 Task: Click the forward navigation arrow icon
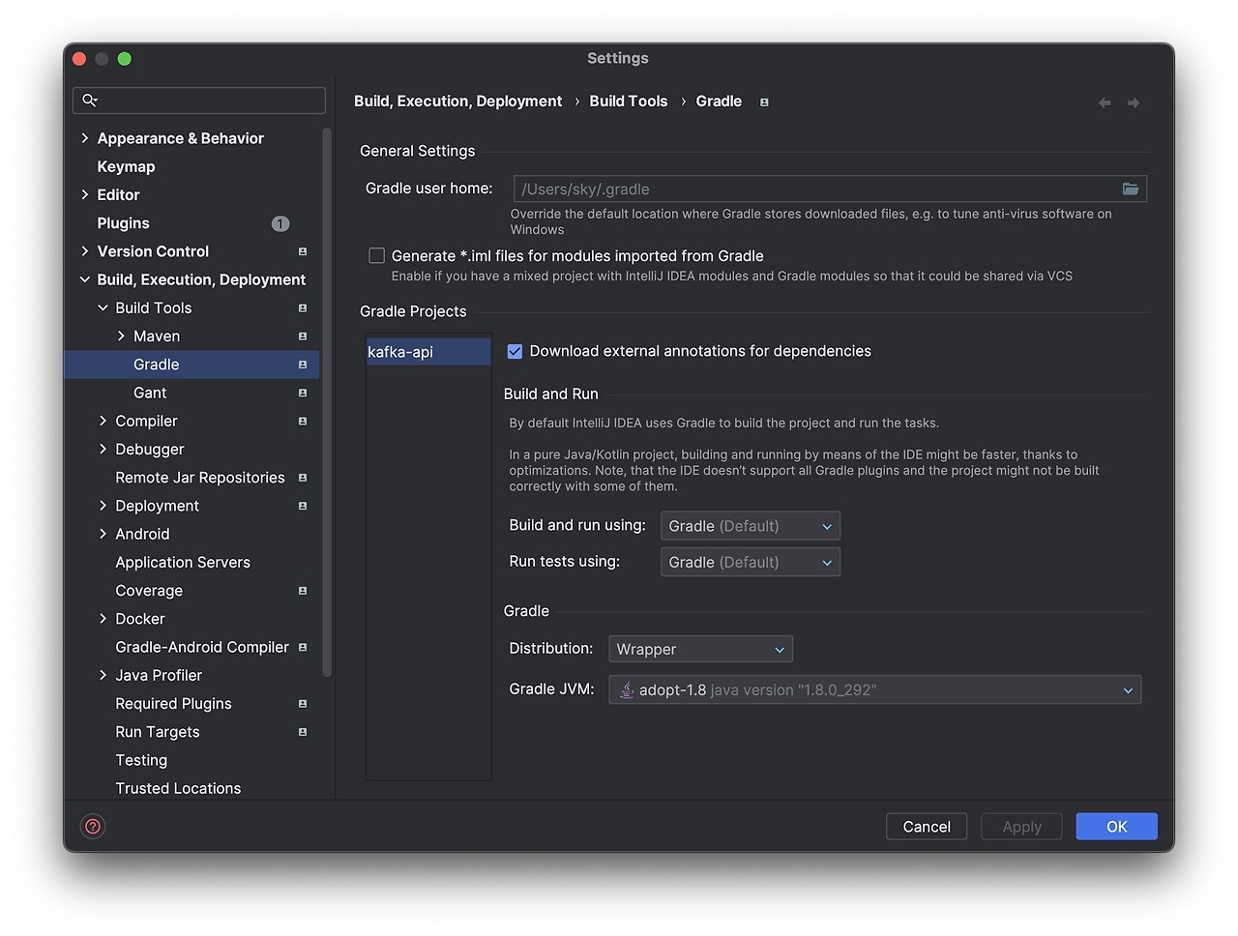click(1134, 102)
